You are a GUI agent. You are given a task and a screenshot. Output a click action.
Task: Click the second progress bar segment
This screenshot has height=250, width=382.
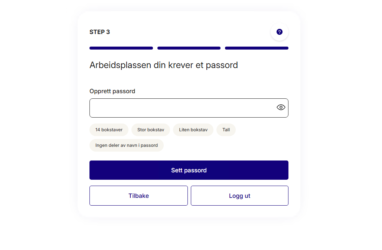[189, 48]
